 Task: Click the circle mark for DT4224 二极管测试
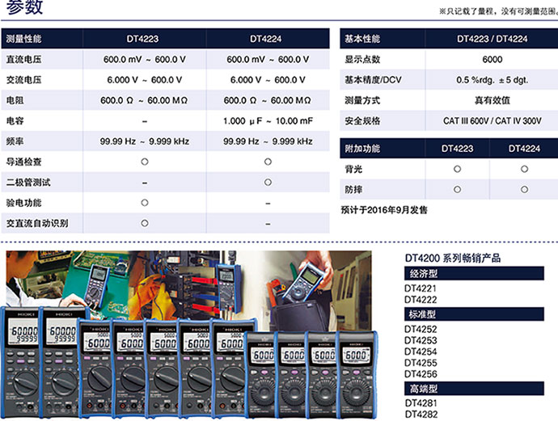(268, 183)
